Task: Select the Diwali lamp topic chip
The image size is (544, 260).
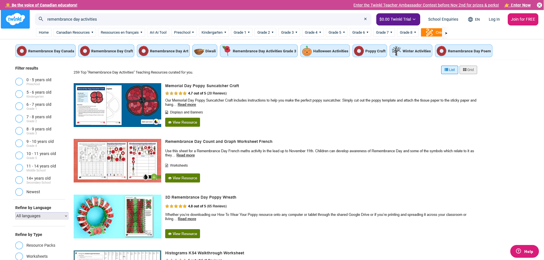Action: click(205, 51)
